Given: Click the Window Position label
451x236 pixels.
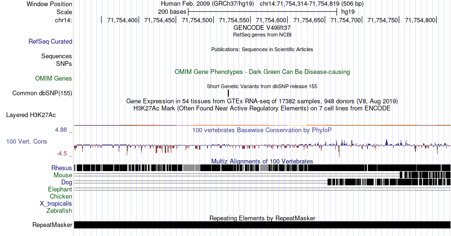Looking at the screenshot, I should (49, 4).
